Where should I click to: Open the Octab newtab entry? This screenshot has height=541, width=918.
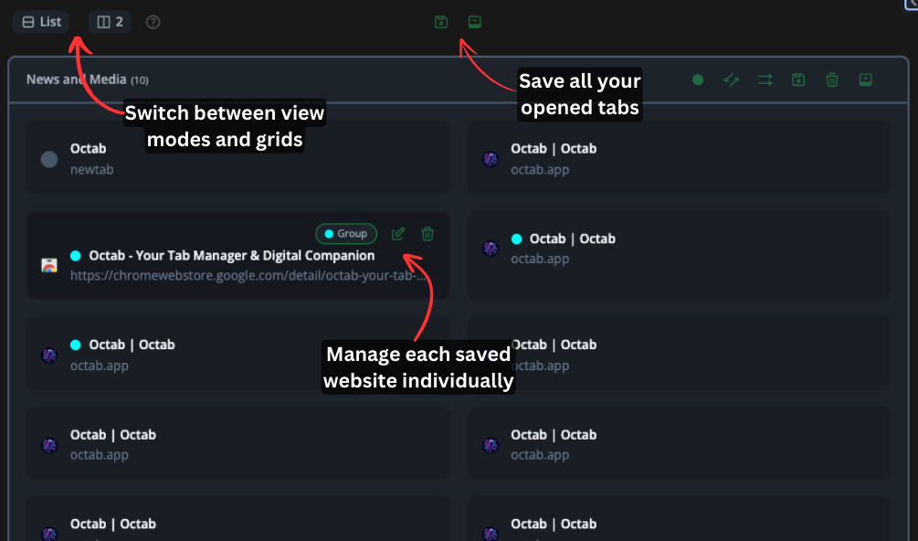(89, 149)
